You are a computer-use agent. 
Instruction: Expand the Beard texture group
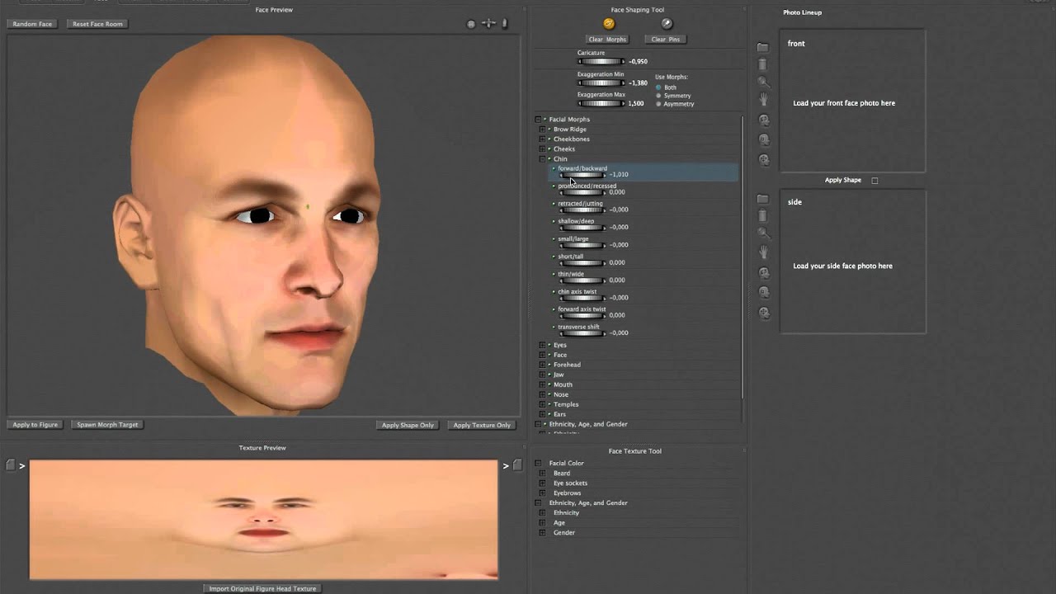[542, 474]
